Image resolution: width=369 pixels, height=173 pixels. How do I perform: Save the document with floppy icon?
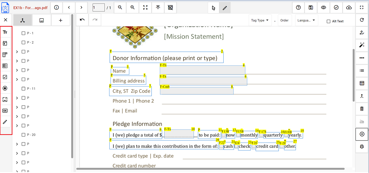(x=311, y=7)
